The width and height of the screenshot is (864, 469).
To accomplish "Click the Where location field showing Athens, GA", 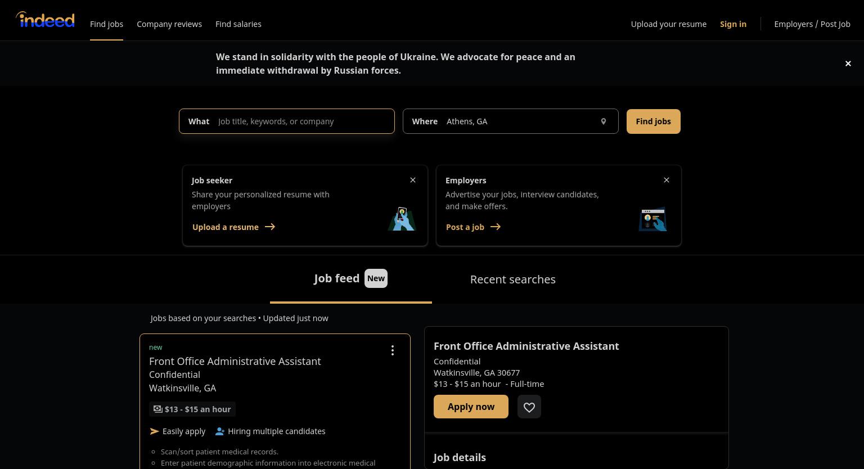I will point(511,121).
